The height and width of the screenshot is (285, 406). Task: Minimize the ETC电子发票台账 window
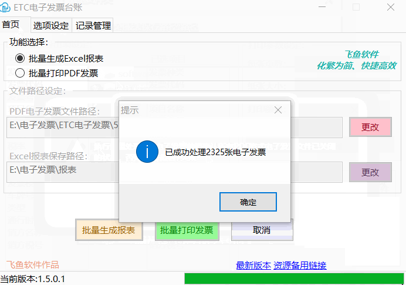coord(322,7)
